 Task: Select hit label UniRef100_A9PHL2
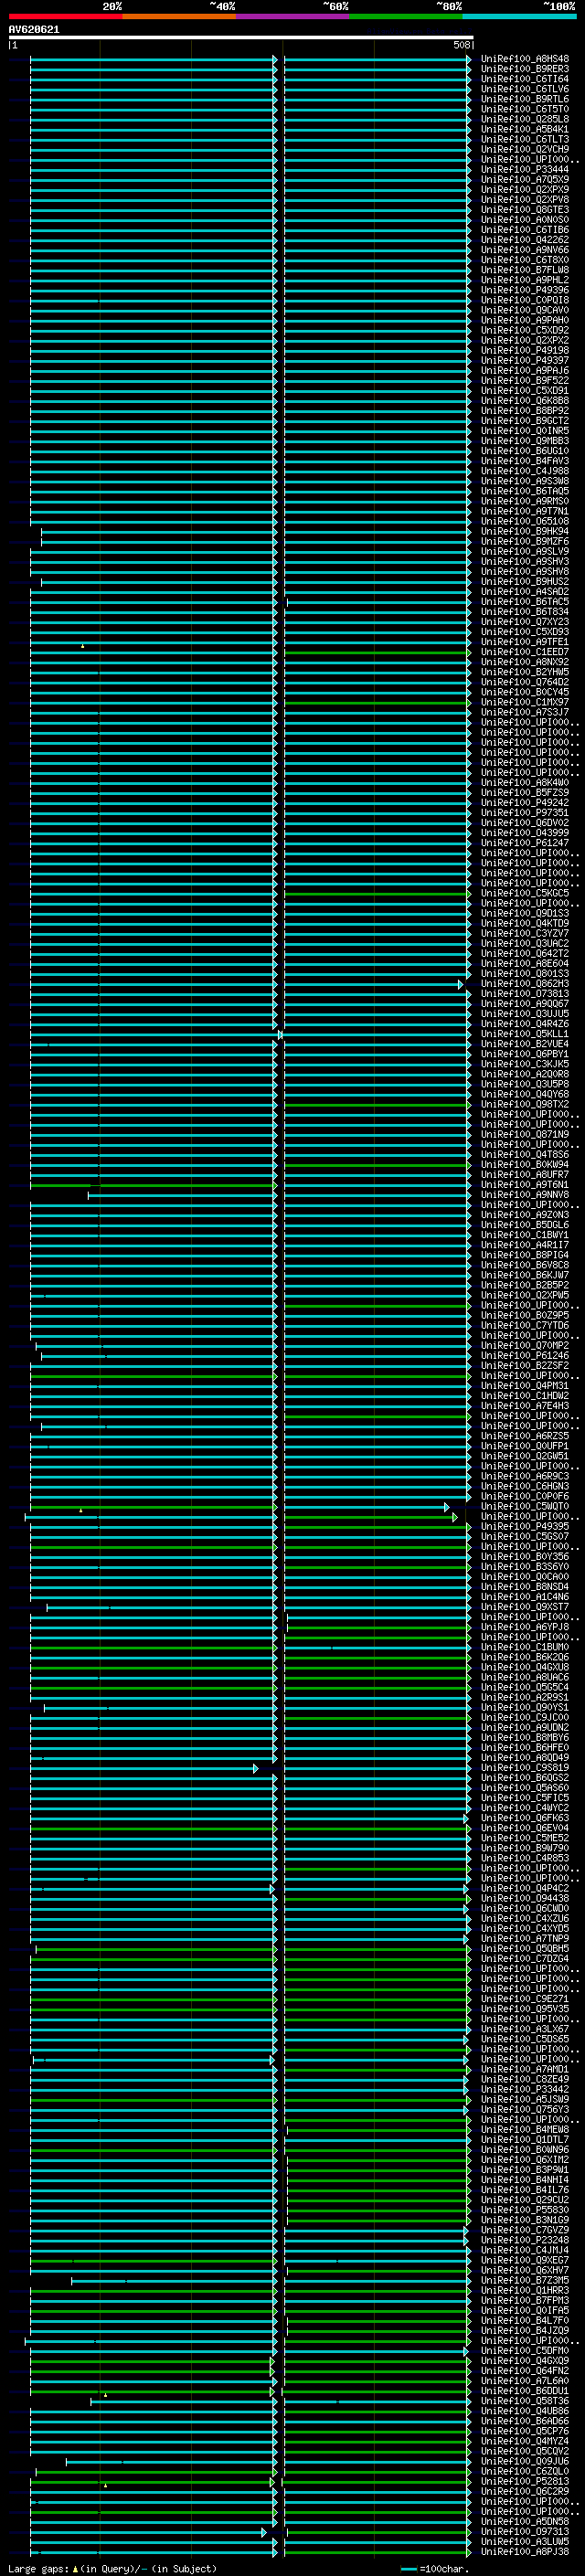[x=525, y=280]
